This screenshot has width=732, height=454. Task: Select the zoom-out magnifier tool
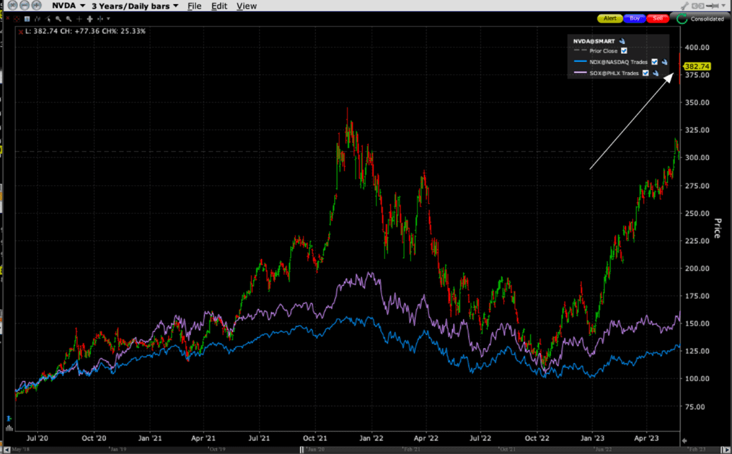tap(68, 19)
